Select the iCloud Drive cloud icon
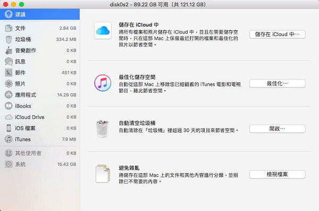This screenshot has height=211, width=319. click(x=9, y=117)
